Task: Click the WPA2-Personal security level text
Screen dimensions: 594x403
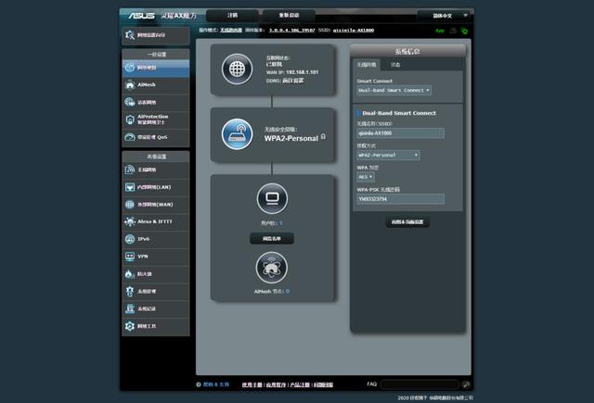Action: [x=291, y=138]
